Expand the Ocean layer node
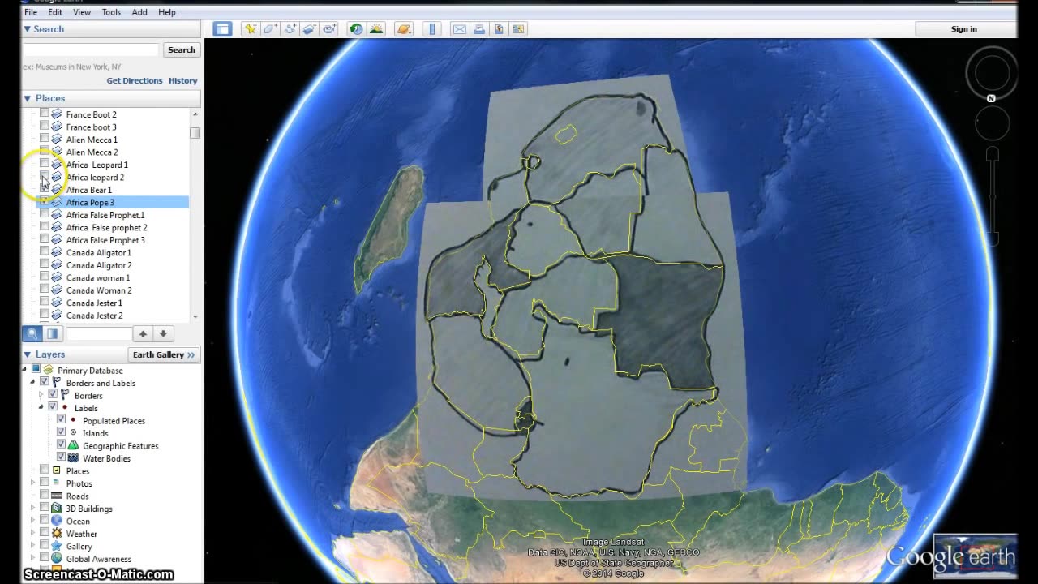Screen dimensions: 1038x584 click(x=33, y=521)
